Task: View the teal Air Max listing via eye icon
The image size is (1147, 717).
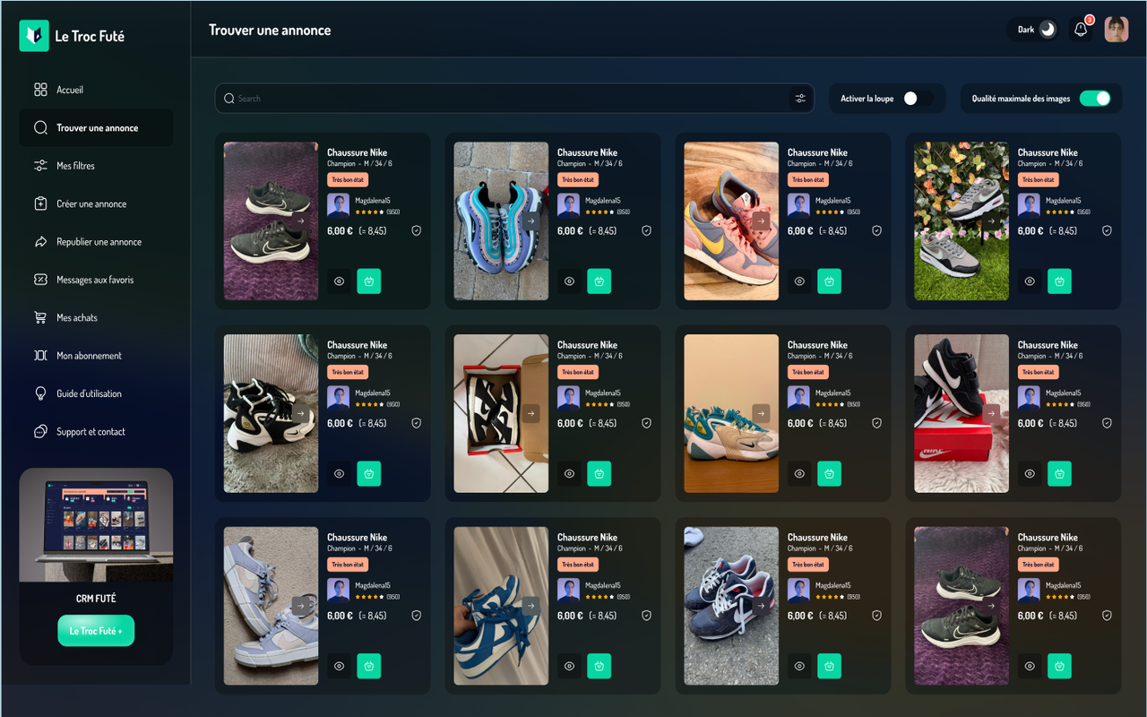Action: click(569, 281)
